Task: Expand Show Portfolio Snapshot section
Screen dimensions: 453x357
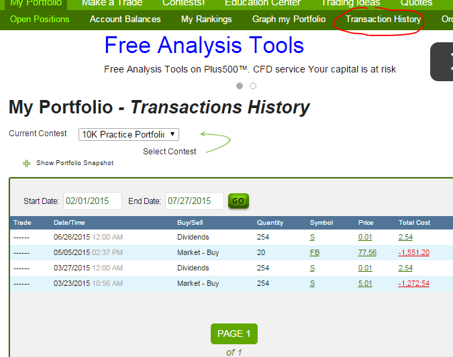Action: coord(74,163)
